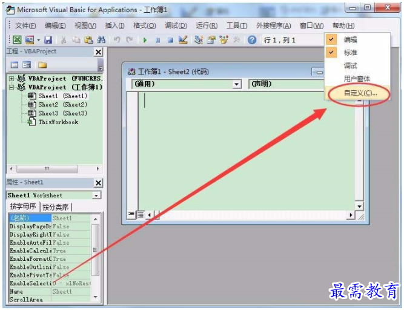The height and width of the screenshot is (310, 404).
Task: Click the Toolbox wrench icon
Action: pos(236,39)
